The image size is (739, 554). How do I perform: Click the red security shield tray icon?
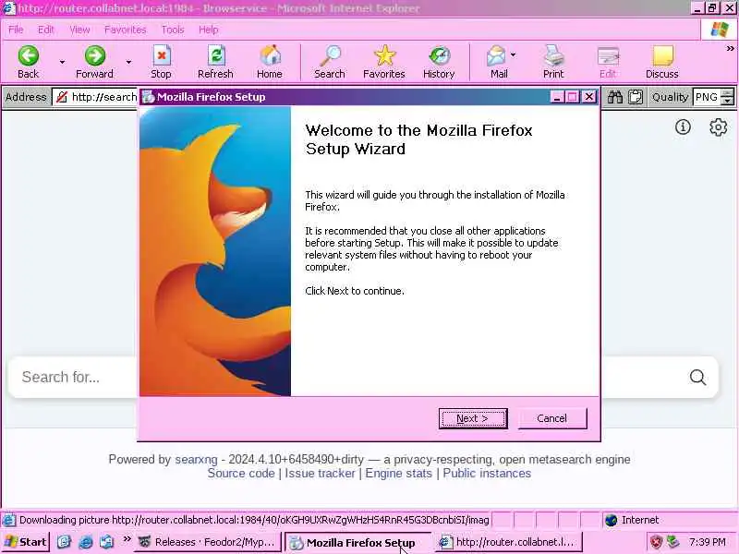click(x=656, y=542)
